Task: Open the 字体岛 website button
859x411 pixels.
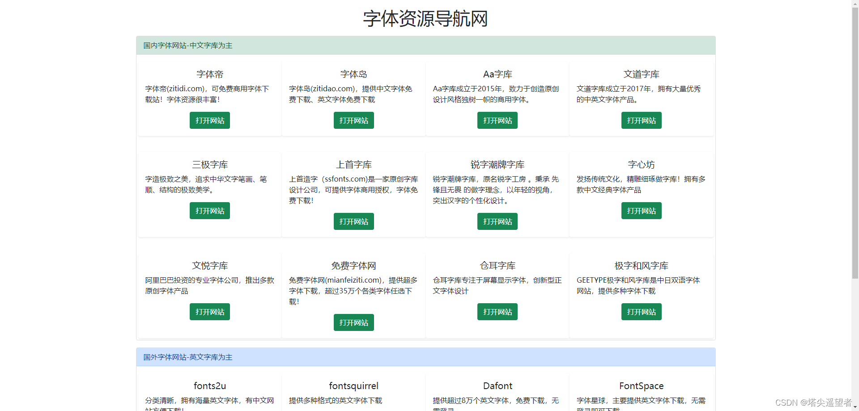Action: click(x=354, y=120)
